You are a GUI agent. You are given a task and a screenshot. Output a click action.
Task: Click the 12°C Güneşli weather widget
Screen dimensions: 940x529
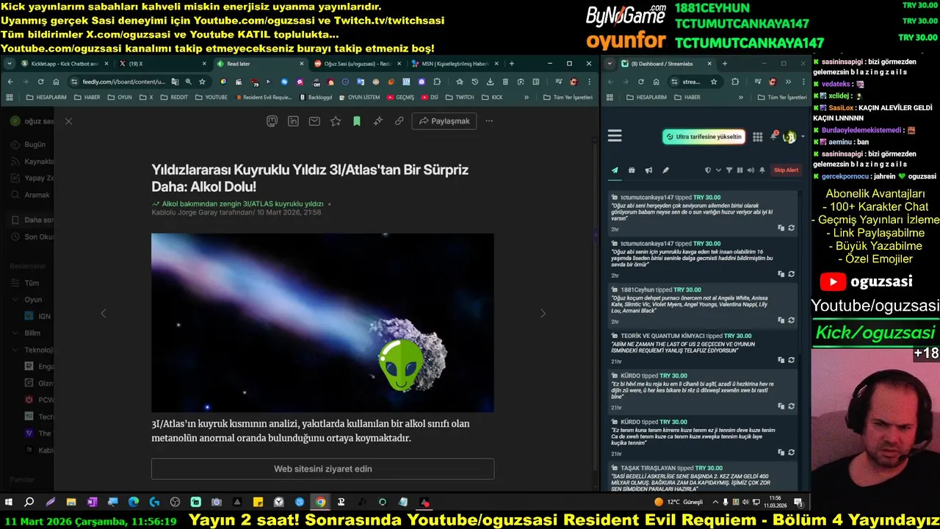tap(679, 502)
